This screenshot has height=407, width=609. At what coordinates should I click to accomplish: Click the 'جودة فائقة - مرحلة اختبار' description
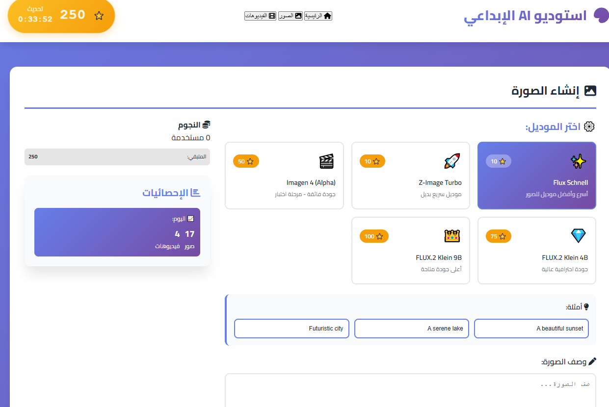click(x=305, y=194)
